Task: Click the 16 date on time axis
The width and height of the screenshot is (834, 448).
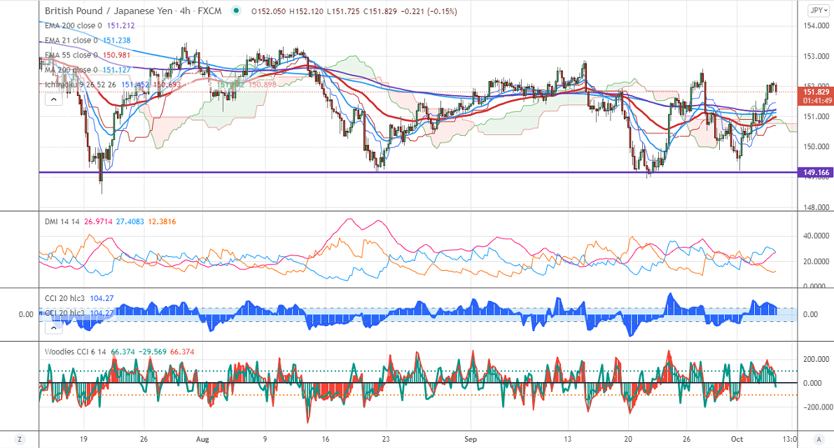Action: (326, 440)
